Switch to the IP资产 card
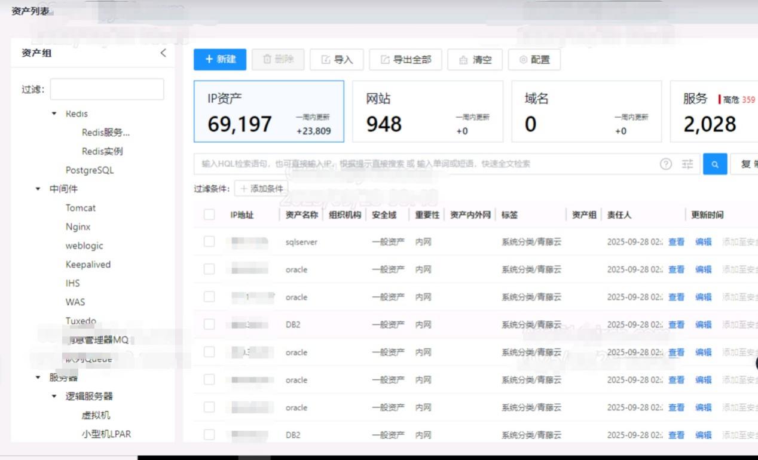The image size is (758, 460). tap(269, 112)
